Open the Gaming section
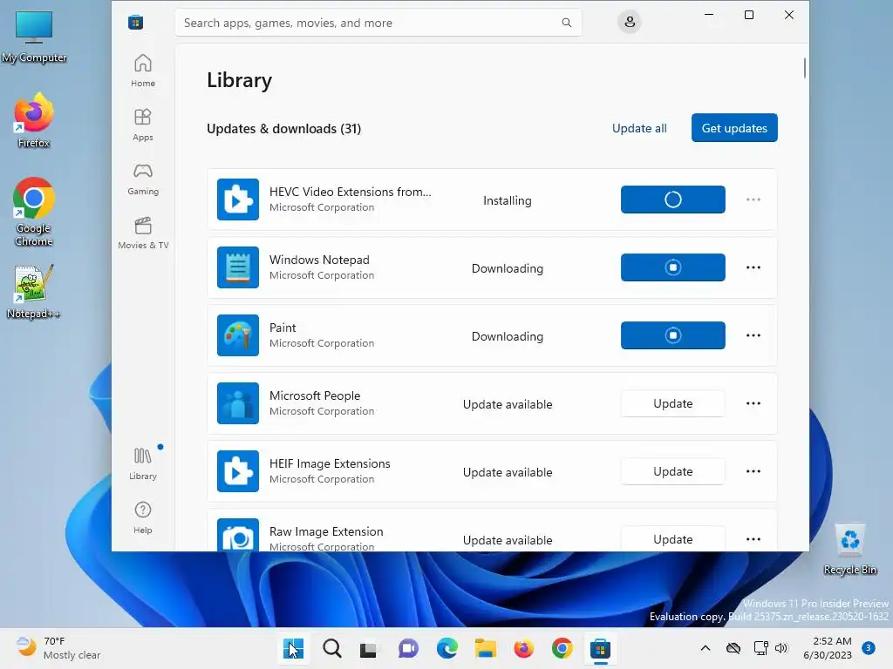Screen dimensions: 893x669 click(x=142, y=179)
